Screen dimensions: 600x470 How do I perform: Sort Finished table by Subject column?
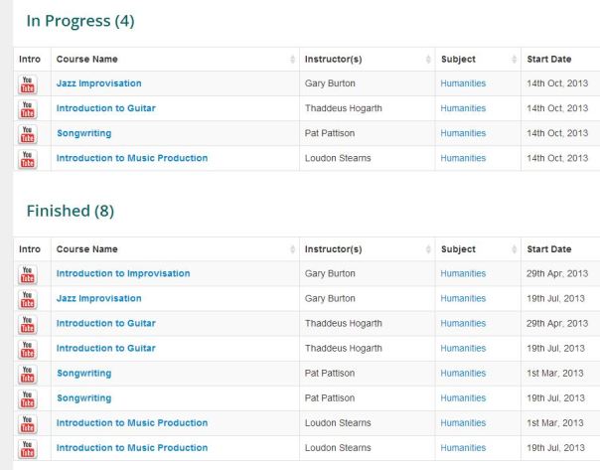point(477,249)
